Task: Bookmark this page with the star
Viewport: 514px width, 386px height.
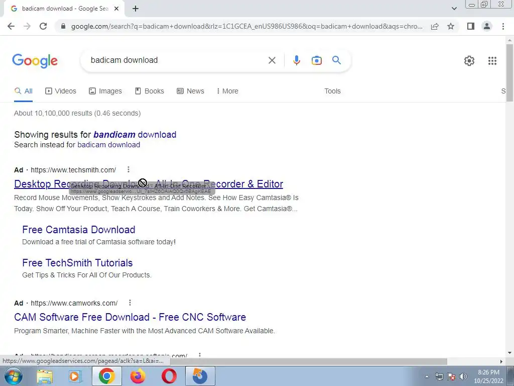Action: click(x=451, y=26)
